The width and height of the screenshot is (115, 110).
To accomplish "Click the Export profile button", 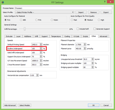I will coord(106,12).
